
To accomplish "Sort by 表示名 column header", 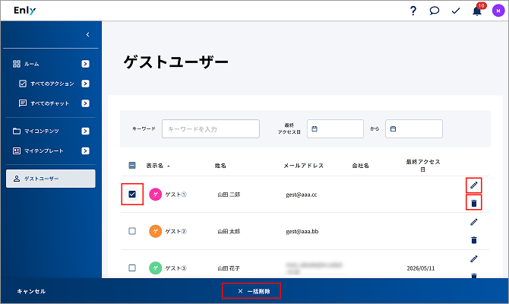I will pyautogui.click(x=157, y=166).
